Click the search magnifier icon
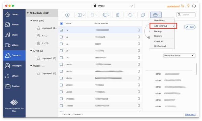This screenshot has height=121, width=202. 179,15
